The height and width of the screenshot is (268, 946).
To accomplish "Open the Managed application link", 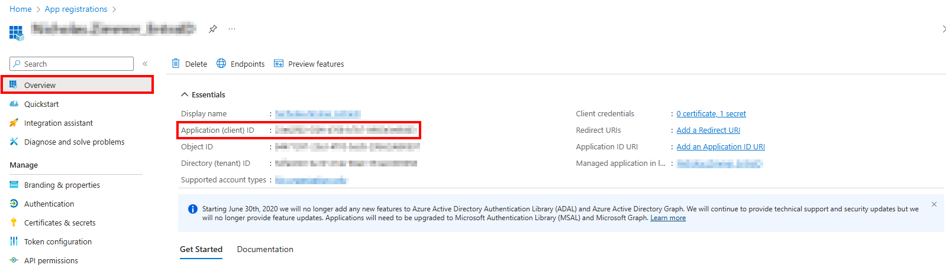I will pyautogui.click(x=719, y=164).
